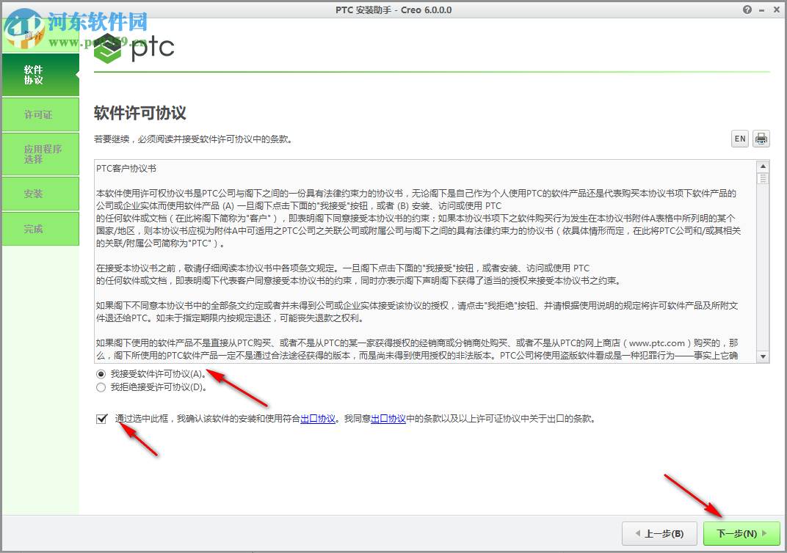
Task: Click the scrollbar up arrow icon
Action: [x=764, y=167]
